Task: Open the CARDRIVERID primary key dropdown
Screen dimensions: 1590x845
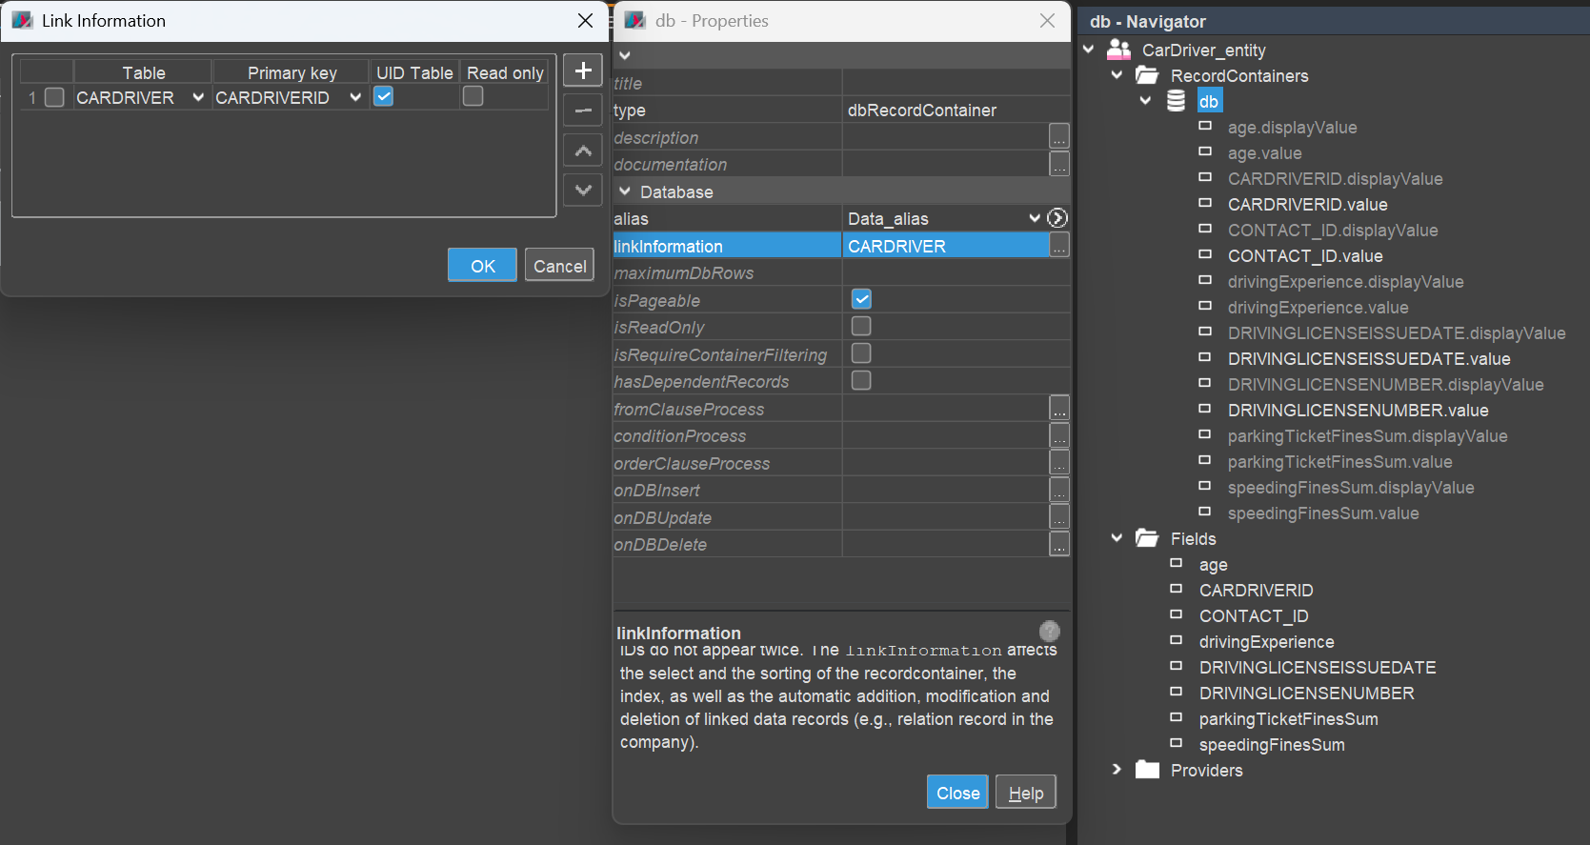Action: pyautogui.click(x=355, y=97)
